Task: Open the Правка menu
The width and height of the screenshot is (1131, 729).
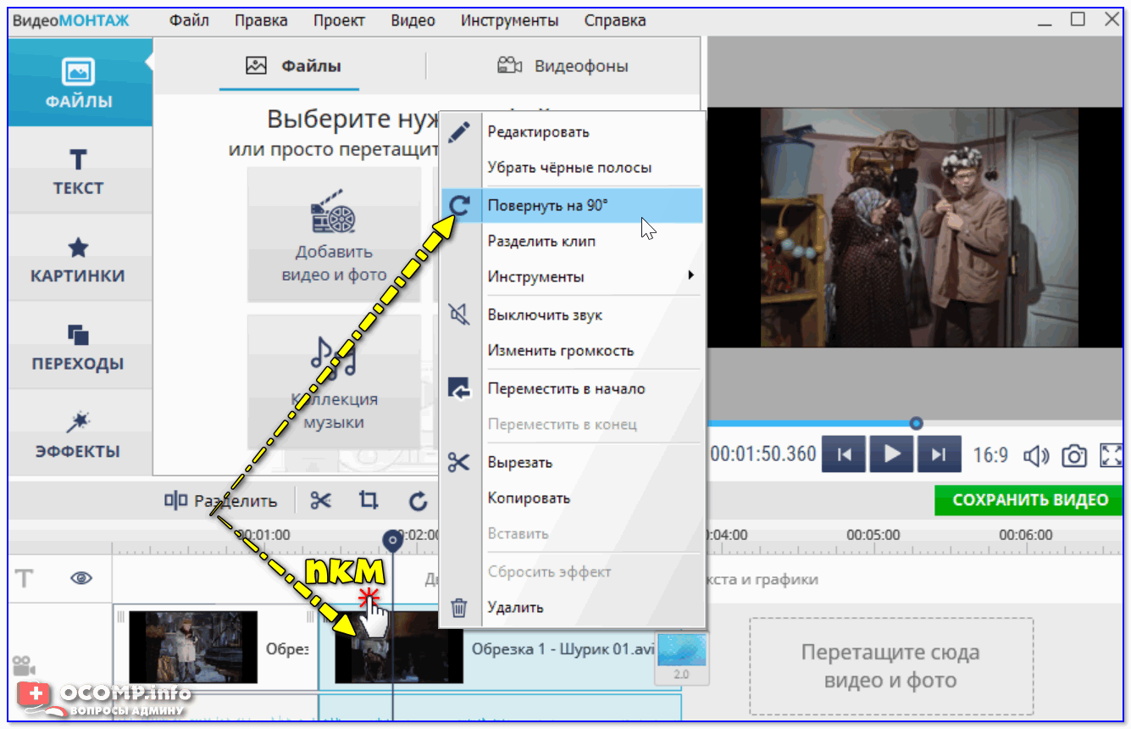Action: click(x=261, y=20)
